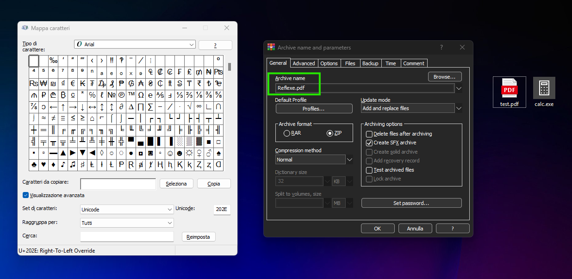Select the test.pdf desktop icon

coord(509,92)
